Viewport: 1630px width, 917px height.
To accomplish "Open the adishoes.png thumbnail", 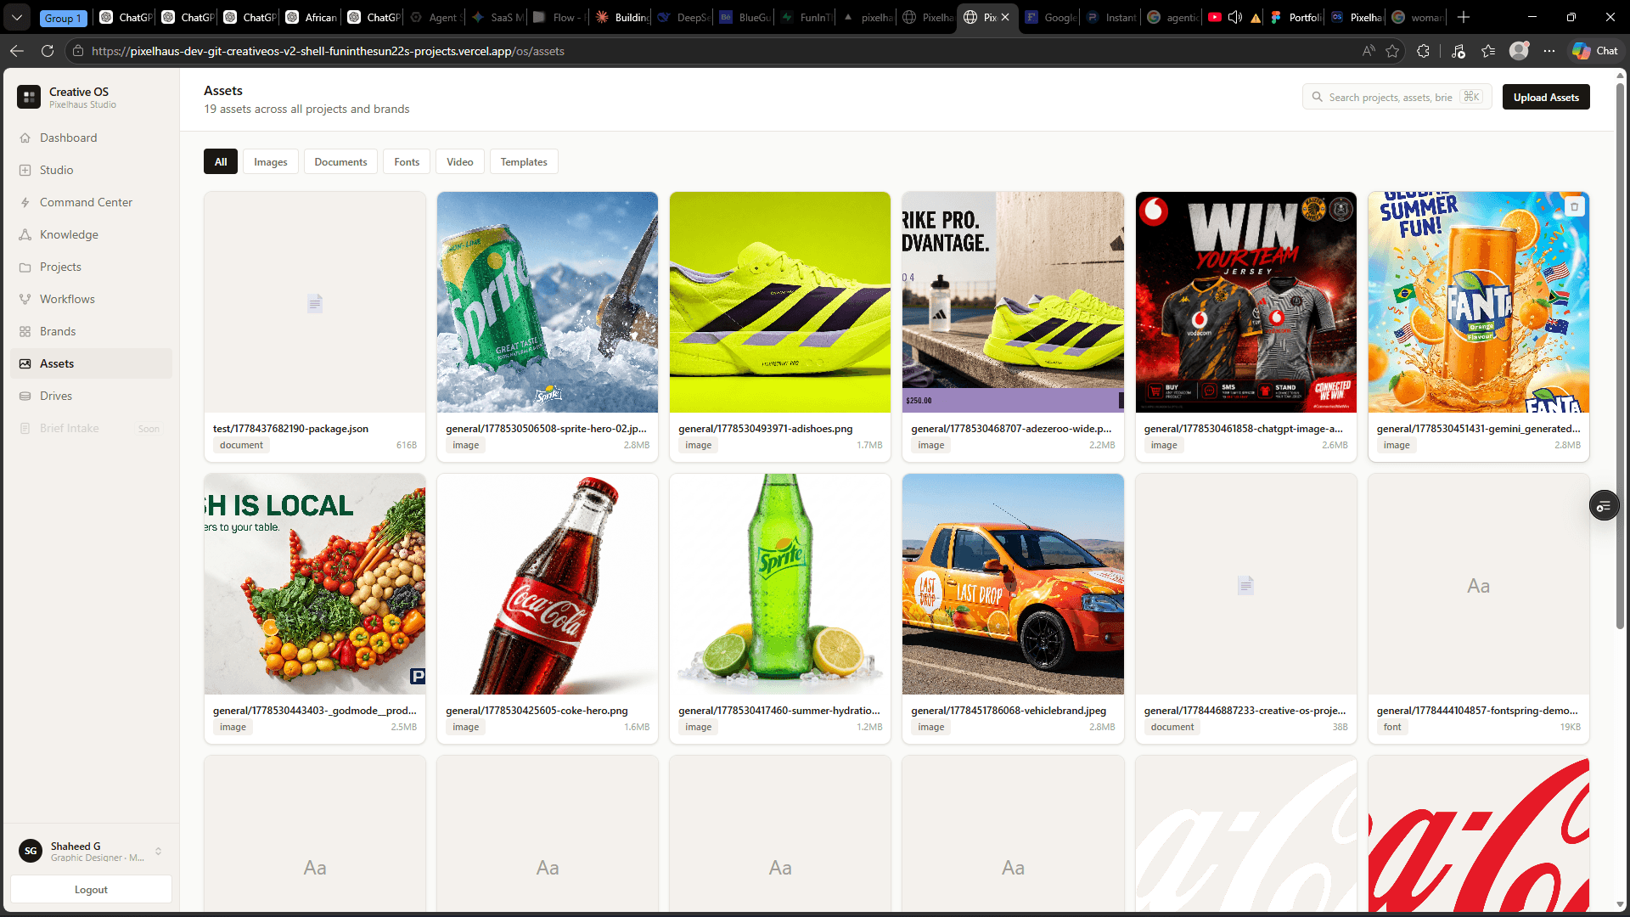I will pyautogui.click(x=780, y=302).
